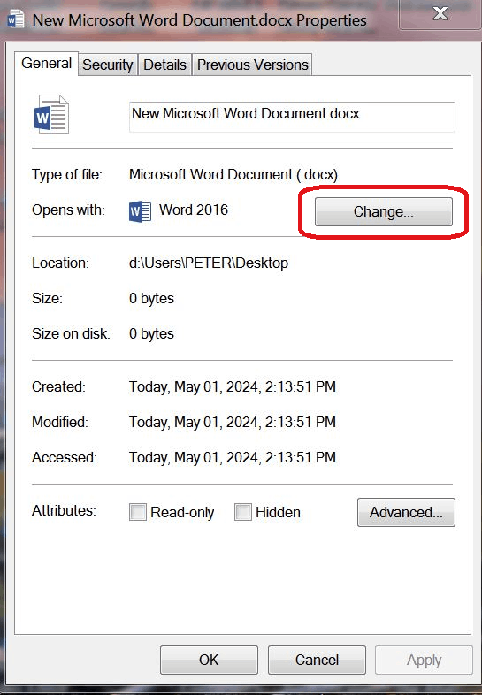The image size is (482, 695).
Task: Click the 'Opens with:' label
Action: [68, 210]
